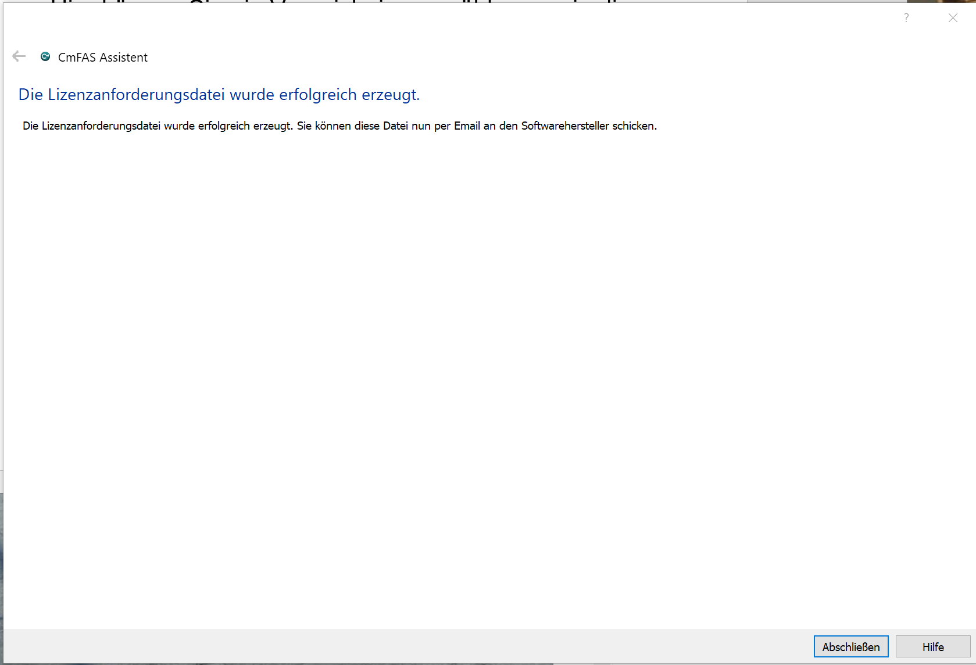Click the CmFAS Assistent logo icon
This screenshot has height=665, width=976.
coord(45,56)
